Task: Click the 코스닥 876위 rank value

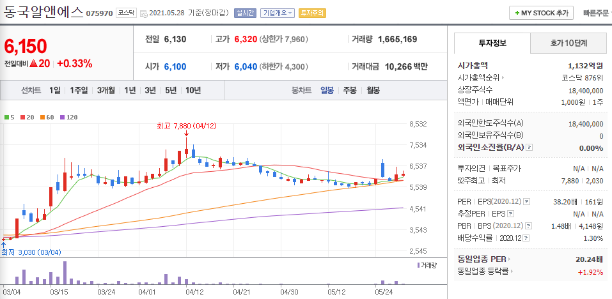Action: pyautogui.click(x=583, y=78)
